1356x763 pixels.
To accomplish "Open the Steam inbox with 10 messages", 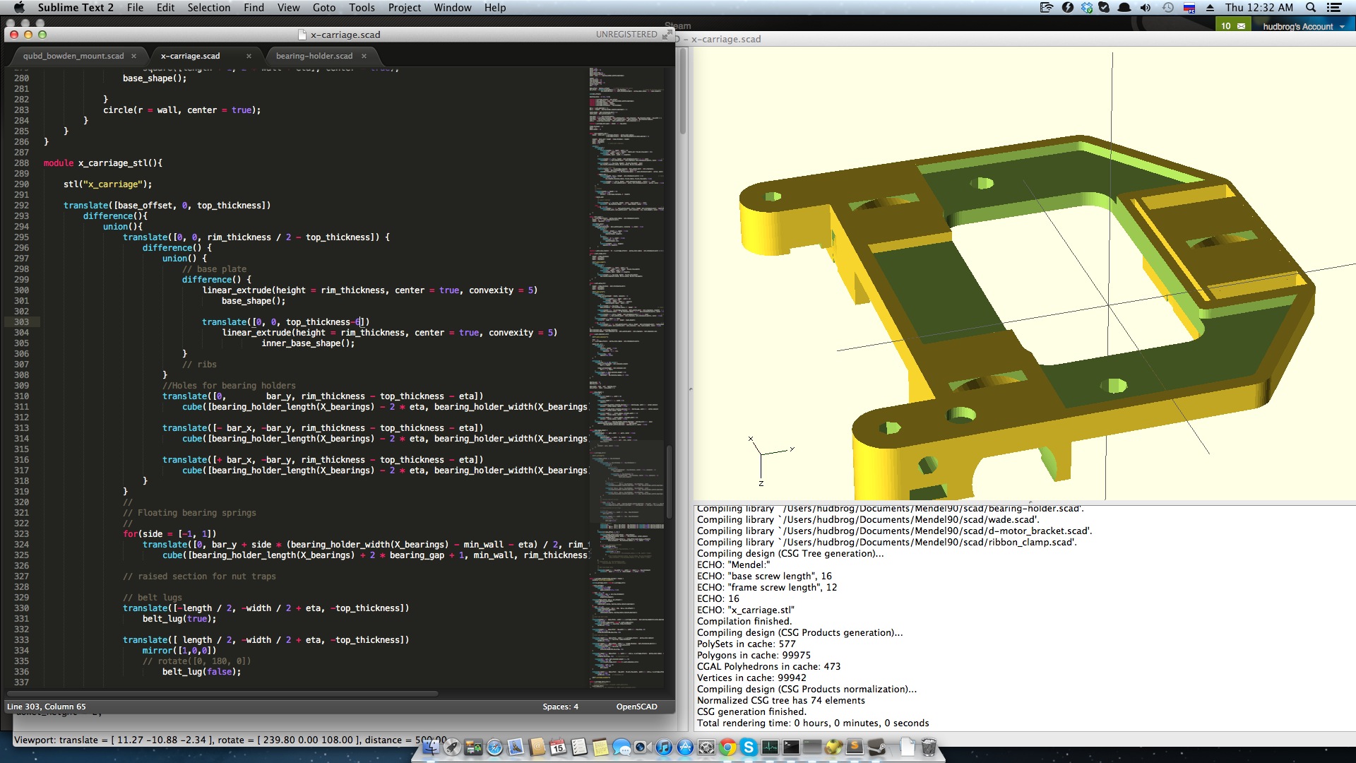I will pyautogui.click(x=1232, y=26).
